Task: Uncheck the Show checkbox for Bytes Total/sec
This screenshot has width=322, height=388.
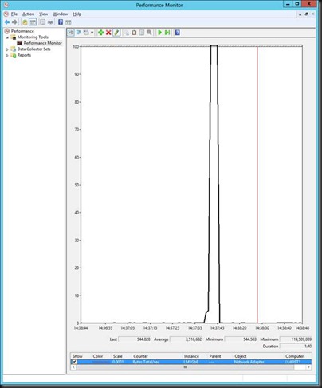Action: 75,362
